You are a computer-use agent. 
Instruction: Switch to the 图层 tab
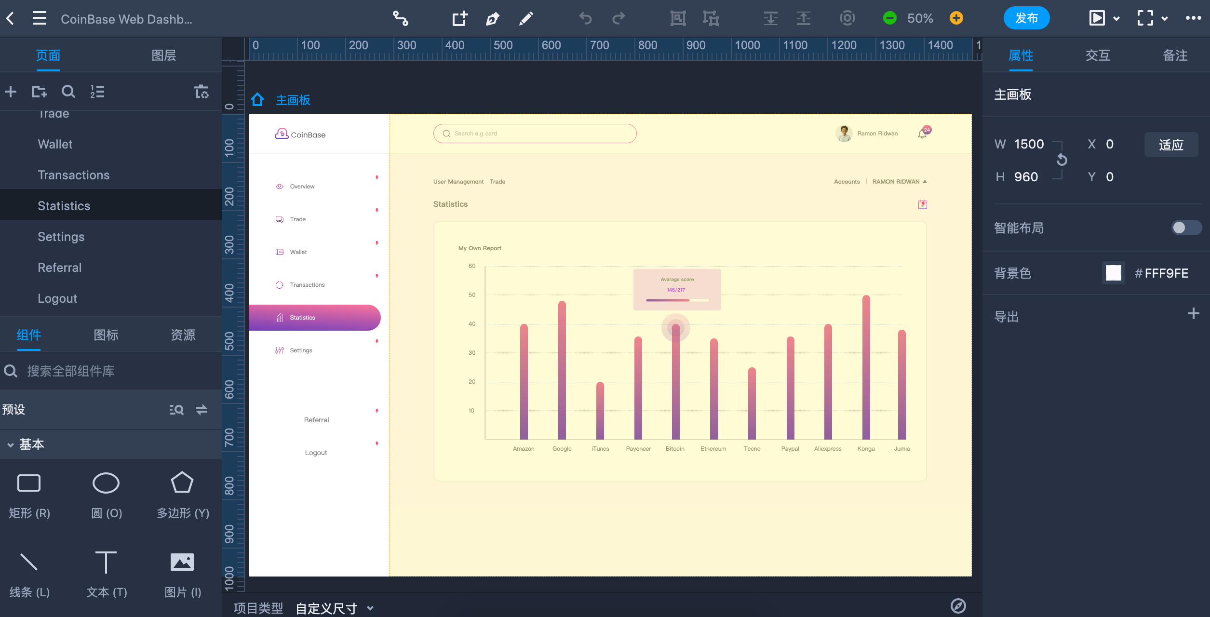164,55
